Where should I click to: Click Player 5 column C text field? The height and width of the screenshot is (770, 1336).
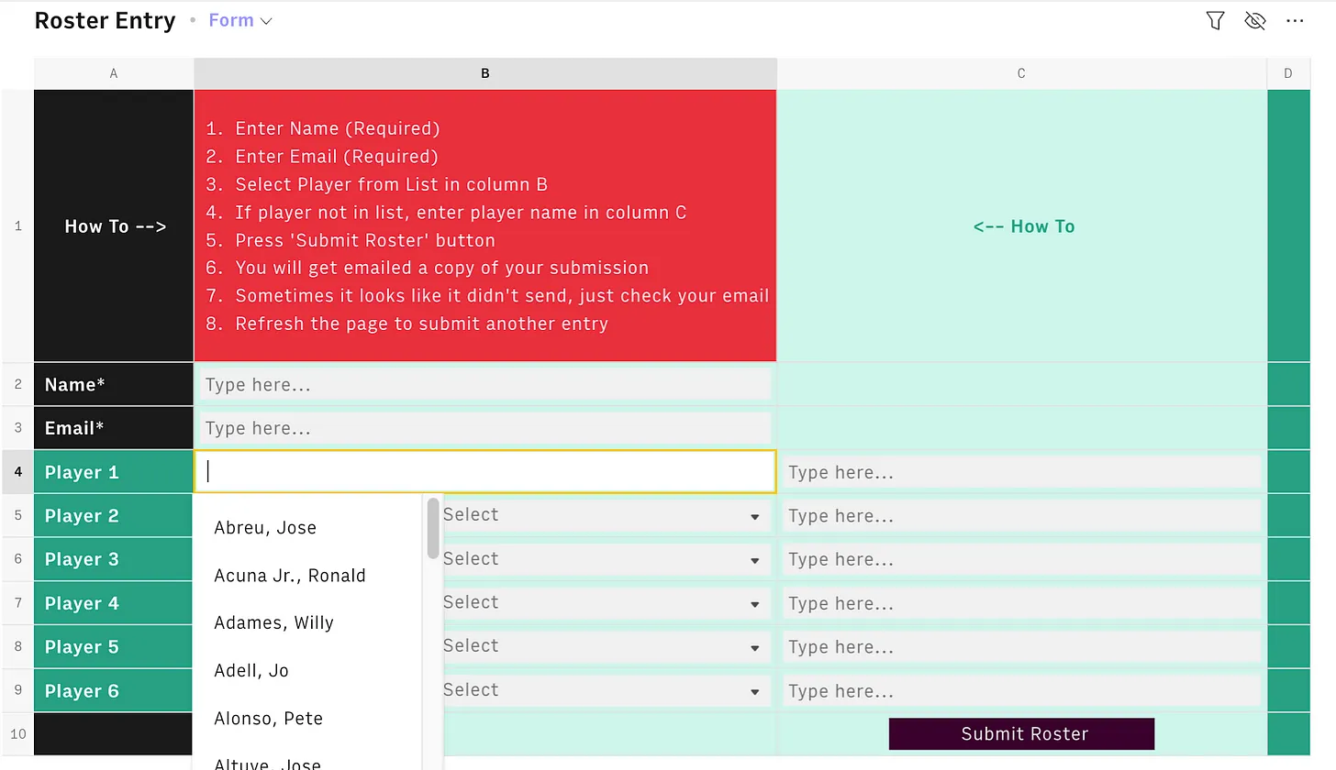(1021, 647)
